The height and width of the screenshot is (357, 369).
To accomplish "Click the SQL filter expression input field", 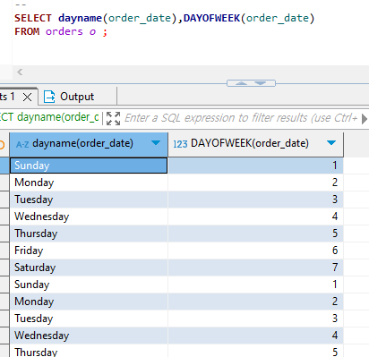I will coord(241,118).
